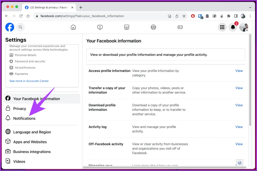The image size is (257, 171).
Task: Go forward in browser history
Action: click(x=14, y=16)
